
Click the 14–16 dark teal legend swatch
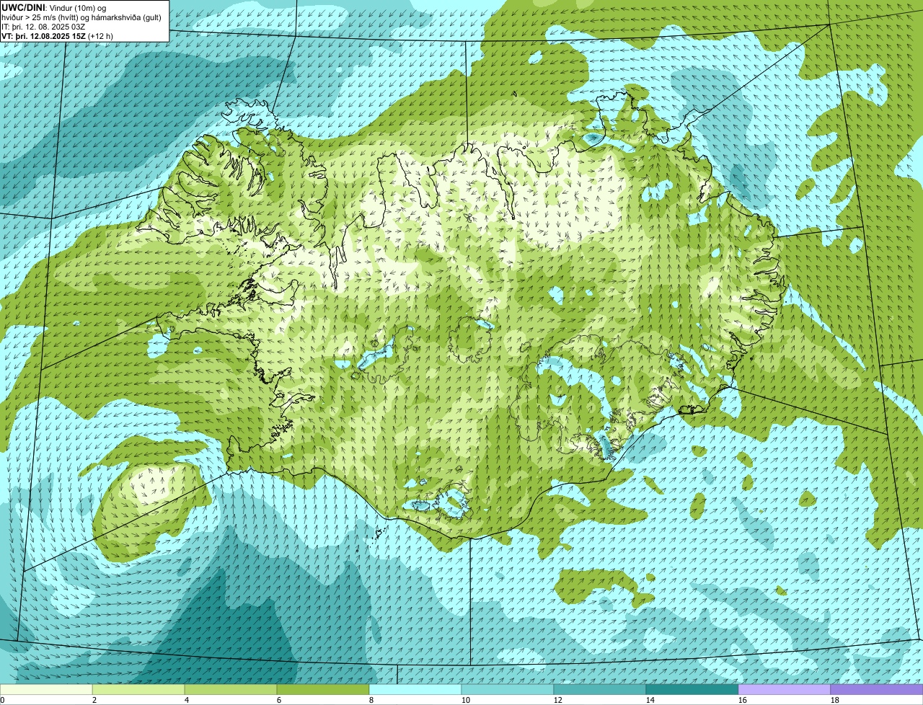point(692,690)
